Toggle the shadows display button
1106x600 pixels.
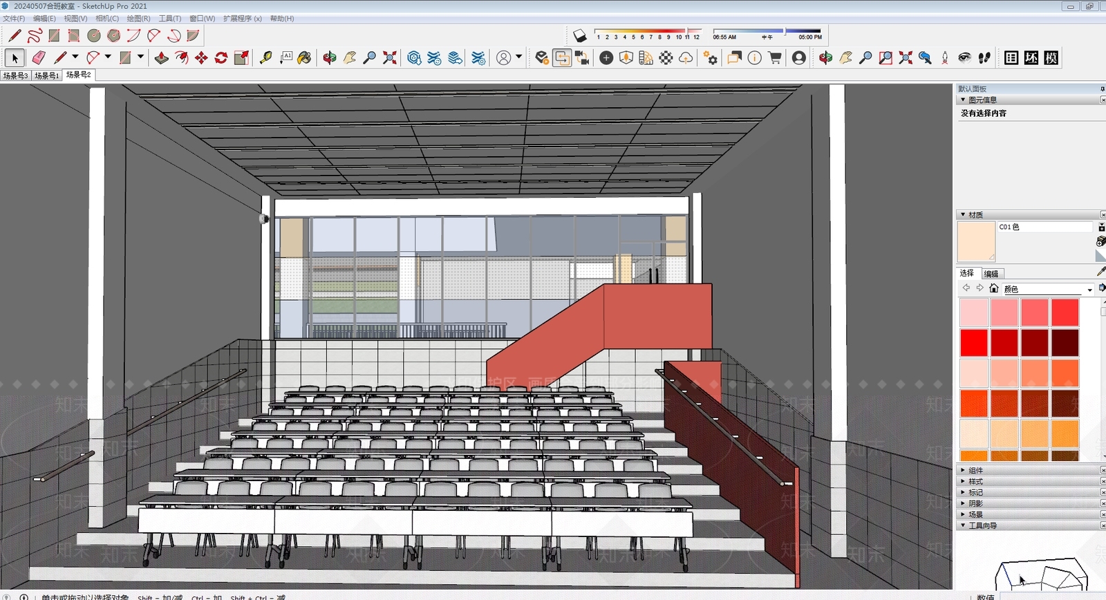[x=580, y=35]
